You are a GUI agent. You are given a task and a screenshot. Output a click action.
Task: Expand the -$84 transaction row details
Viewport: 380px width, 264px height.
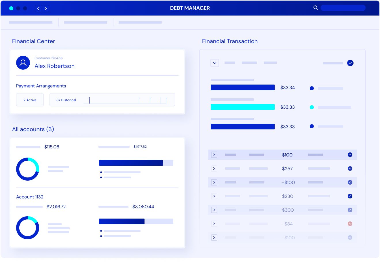tap(214, 223)
